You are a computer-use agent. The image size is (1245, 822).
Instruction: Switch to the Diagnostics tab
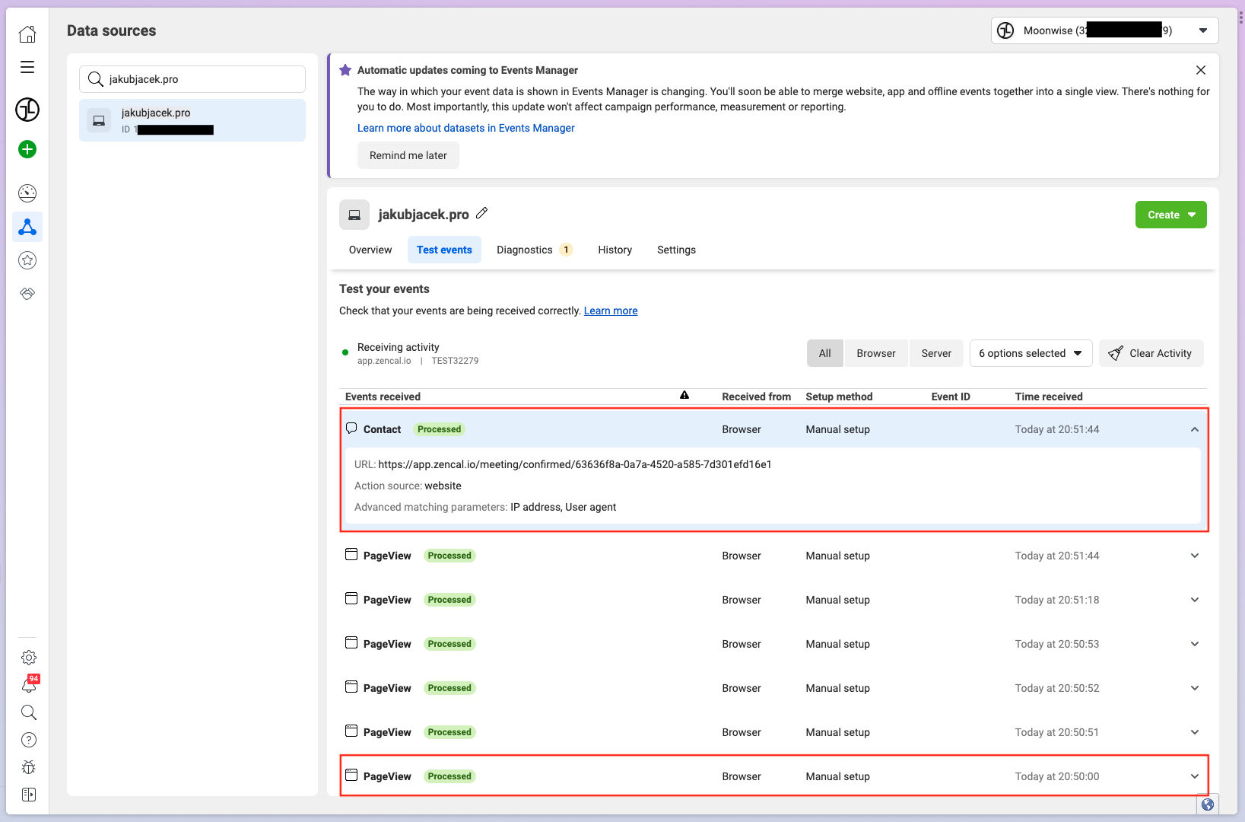click(524, 250)
